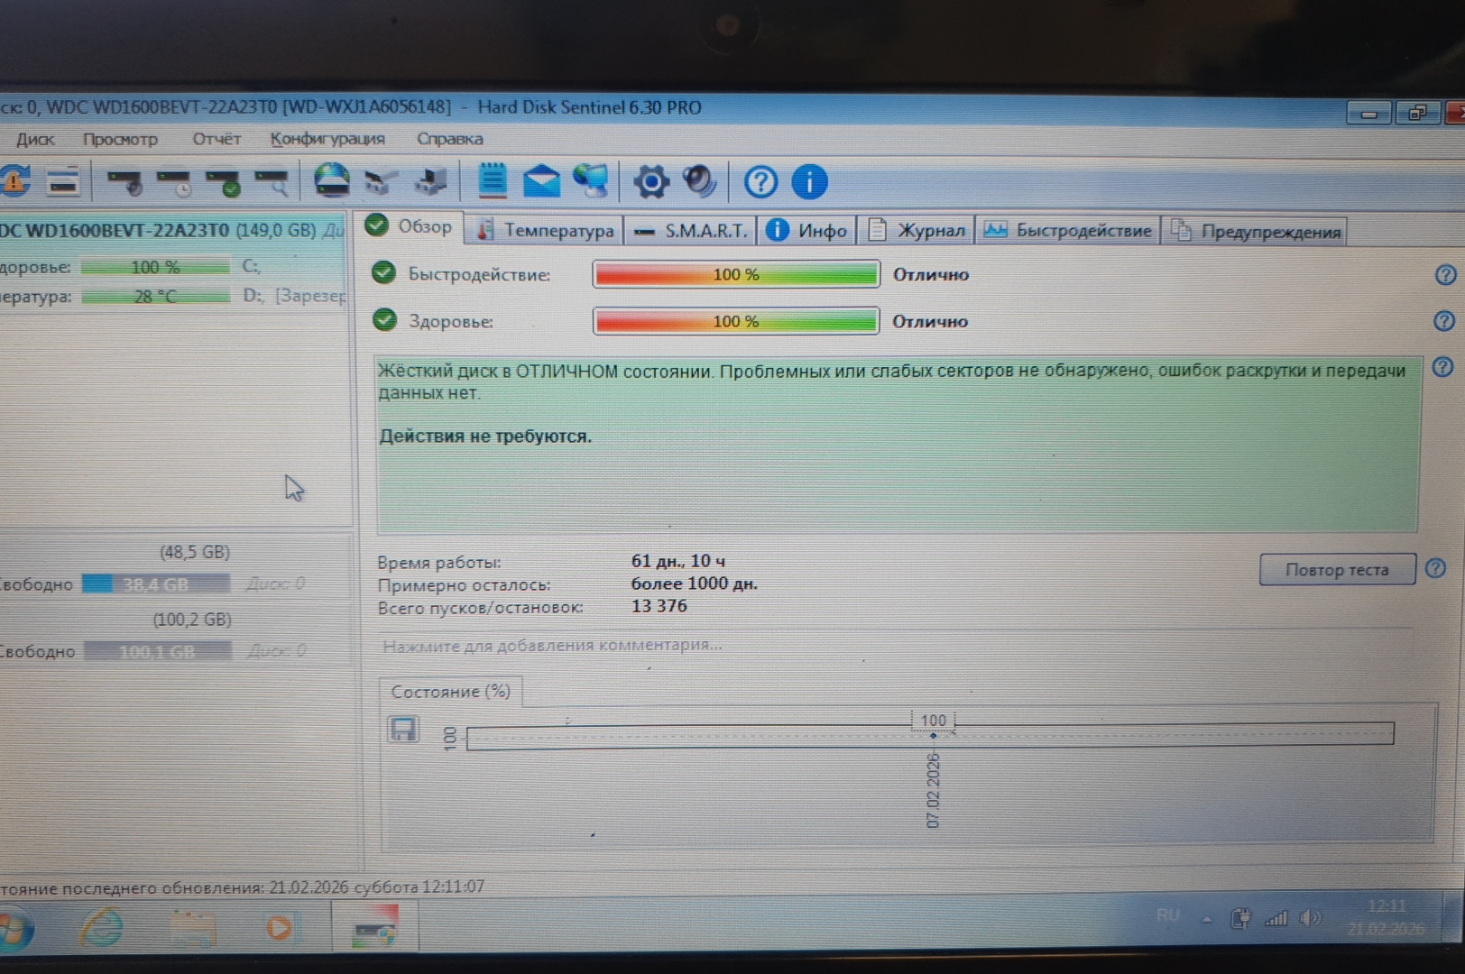This screenshot has height=974, width=1465.
Task: Switch to the Температура tab
Action: pos(547,231)
